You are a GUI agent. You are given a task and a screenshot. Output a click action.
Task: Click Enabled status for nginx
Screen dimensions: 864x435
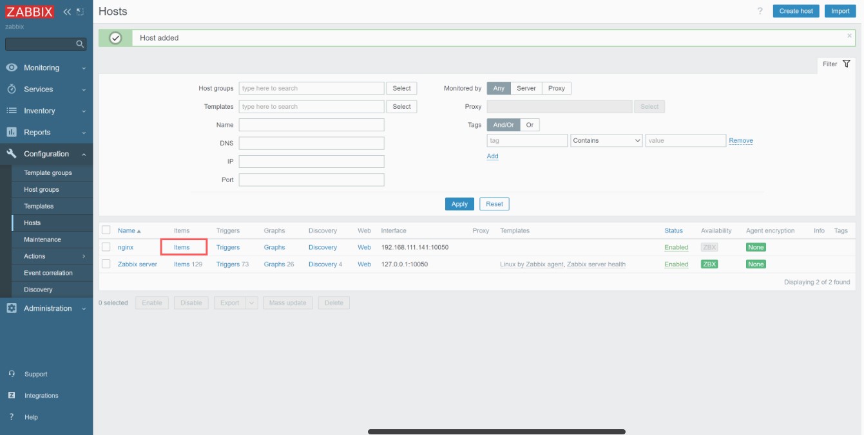[677, 247]
